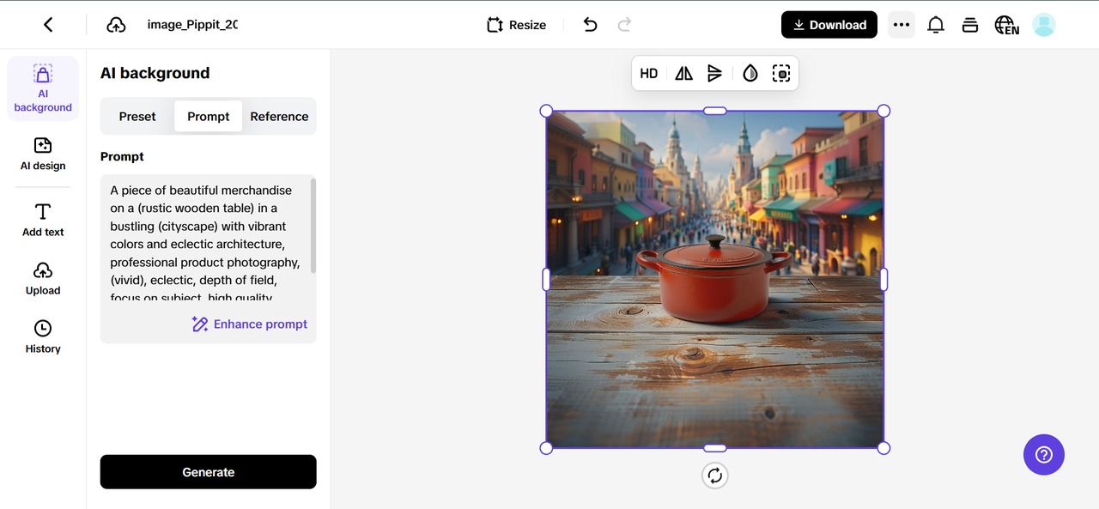The width and height of the screenshot is (1099, 509).
Task: Download the edited image
Action: 829,25
